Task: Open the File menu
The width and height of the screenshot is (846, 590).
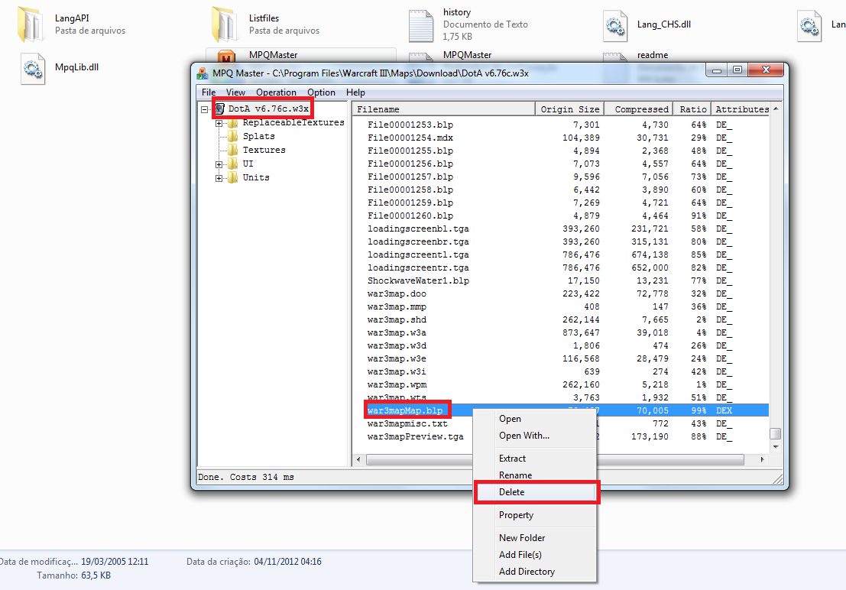Action: [209, 92]
